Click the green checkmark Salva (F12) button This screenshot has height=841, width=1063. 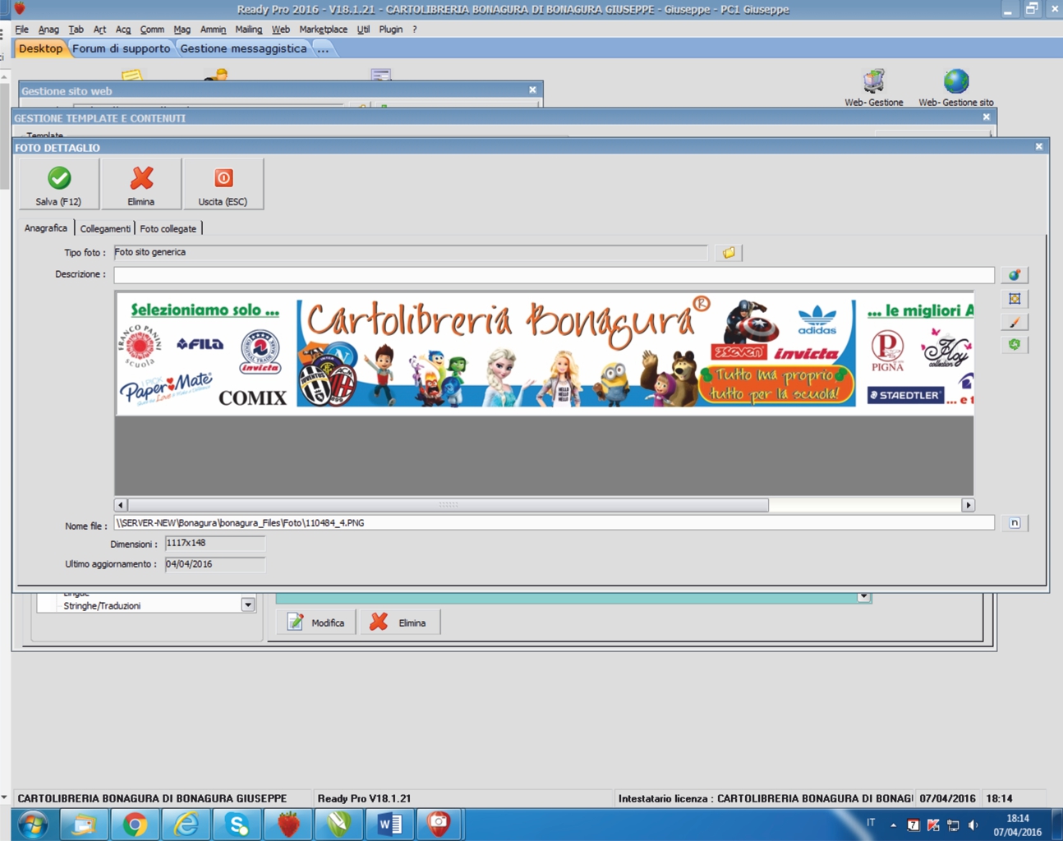59,184
